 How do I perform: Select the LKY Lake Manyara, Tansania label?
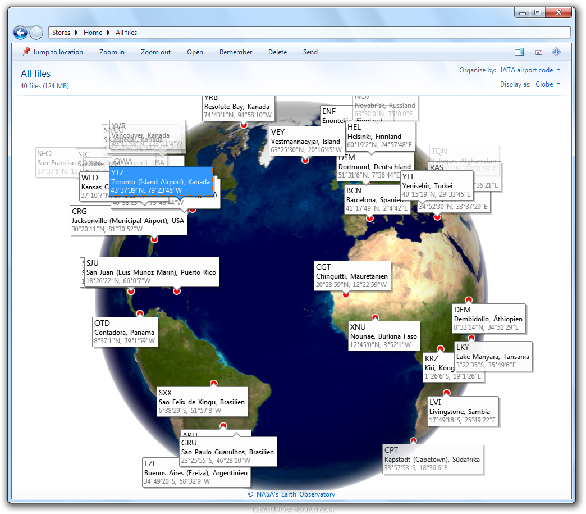(x=493, y=356)
